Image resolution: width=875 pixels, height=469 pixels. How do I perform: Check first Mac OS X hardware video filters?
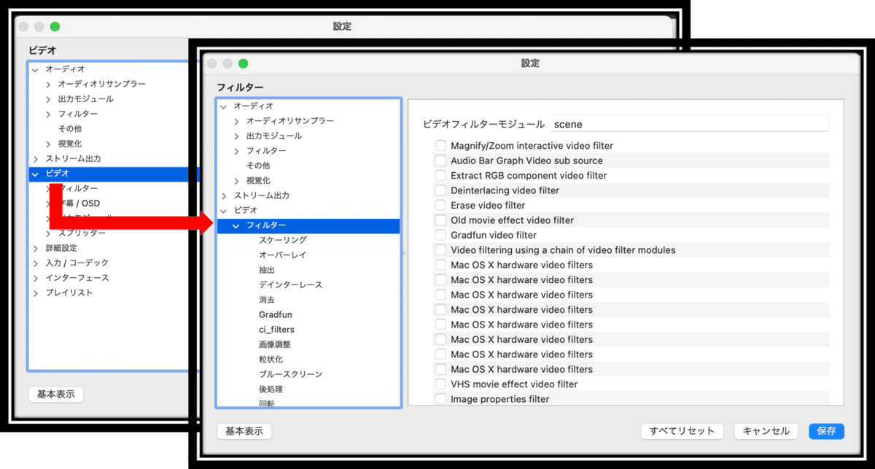pos(440,265)
